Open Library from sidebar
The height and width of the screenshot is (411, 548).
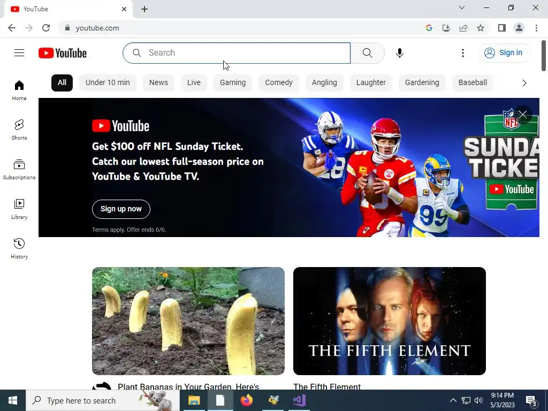tap(19, 209)
